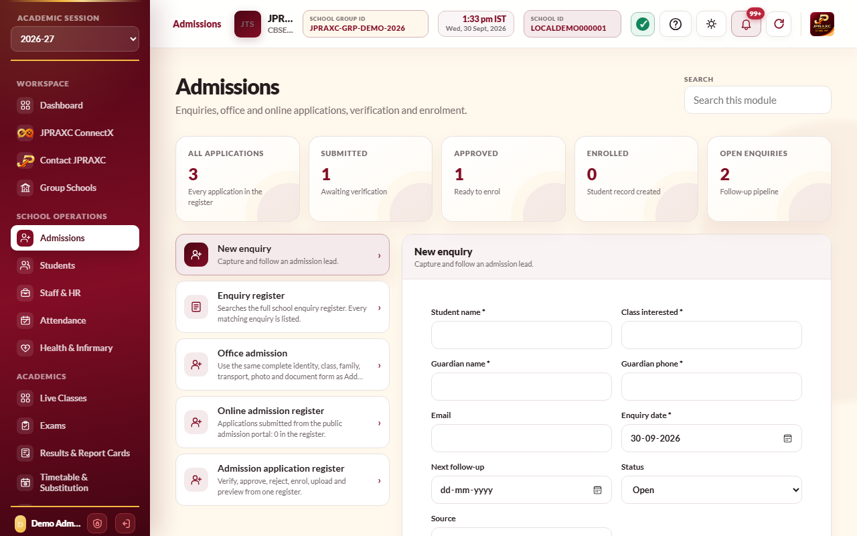Image resolution: width=857 pixels, height=536 pixels.
Task: Click the Contact JPRAXC logo icon
Action: point(25,160)
